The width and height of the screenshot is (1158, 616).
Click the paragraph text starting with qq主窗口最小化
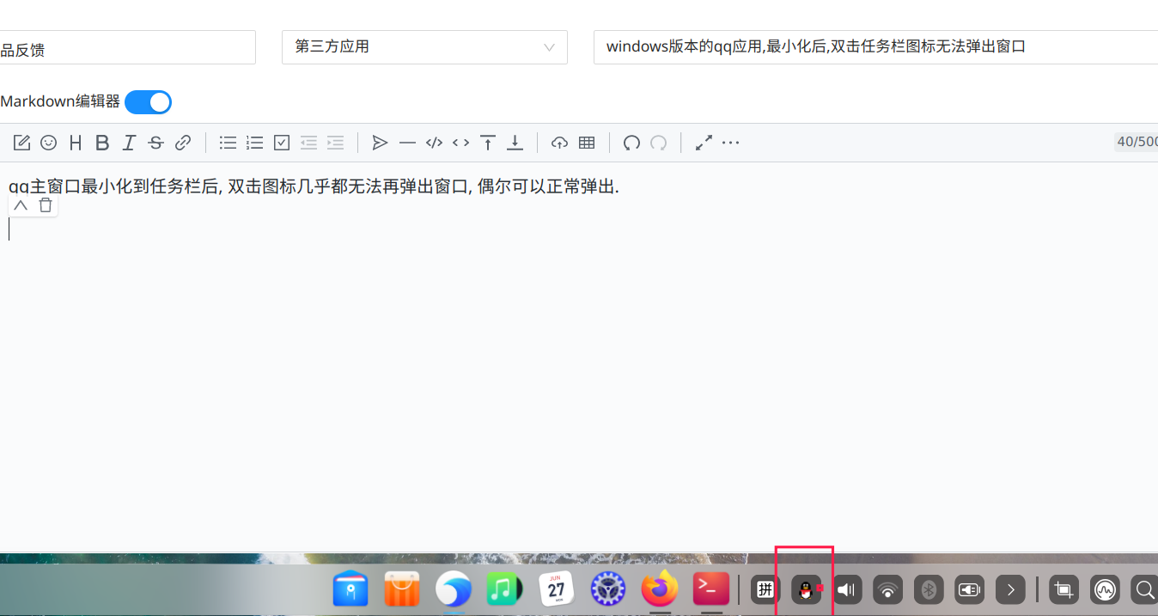click(x=314, y=186)
